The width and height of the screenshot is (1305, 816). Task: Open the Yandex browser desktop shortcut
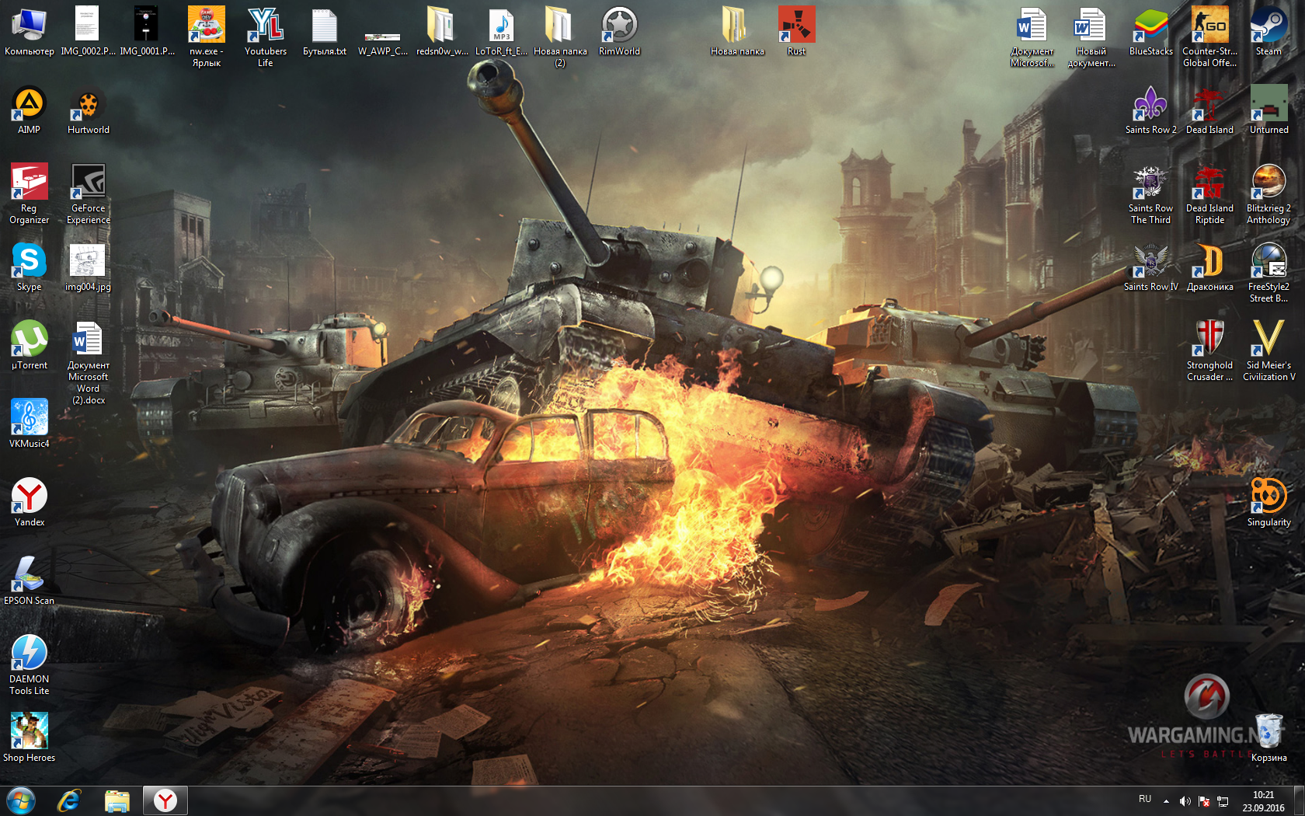click(x=30, y=502)
